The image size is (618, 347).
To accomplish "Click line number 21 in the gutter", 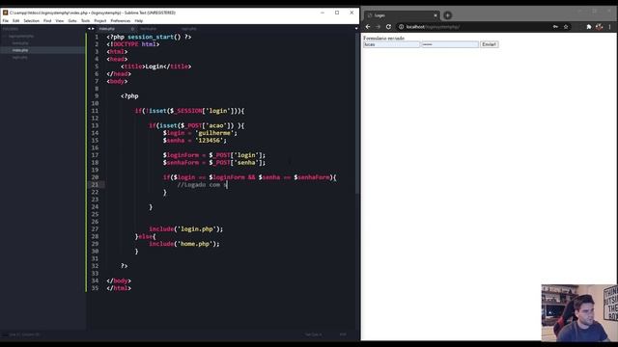I will (x=95, y=184).
